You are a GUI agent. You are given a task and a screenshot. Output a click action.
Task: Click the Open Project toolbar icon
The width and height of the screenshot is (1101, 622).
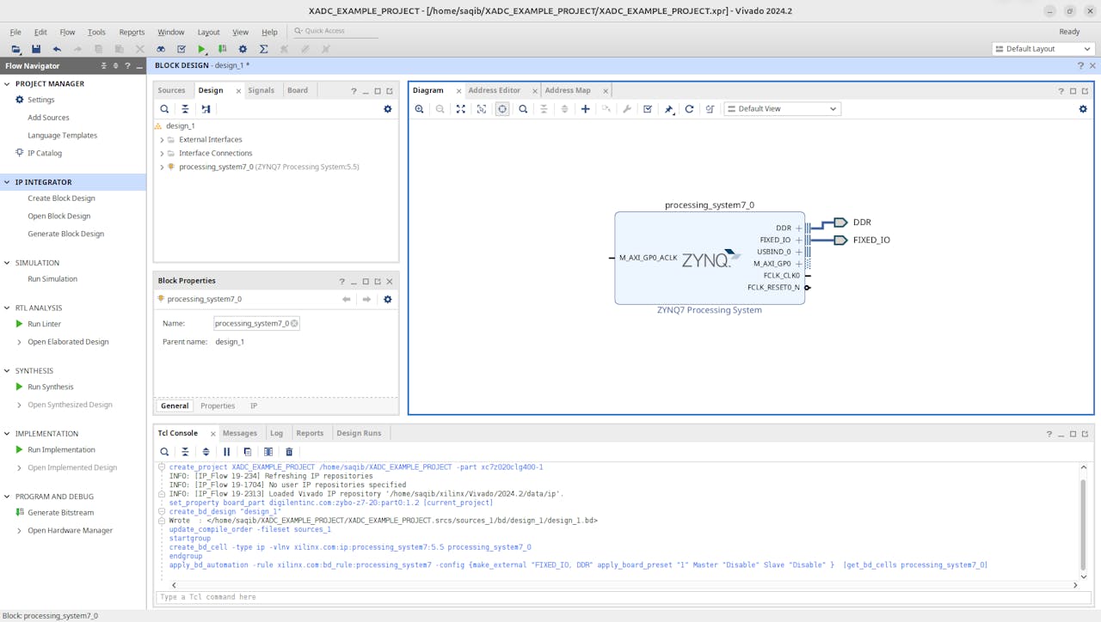(x=15, y=49)
